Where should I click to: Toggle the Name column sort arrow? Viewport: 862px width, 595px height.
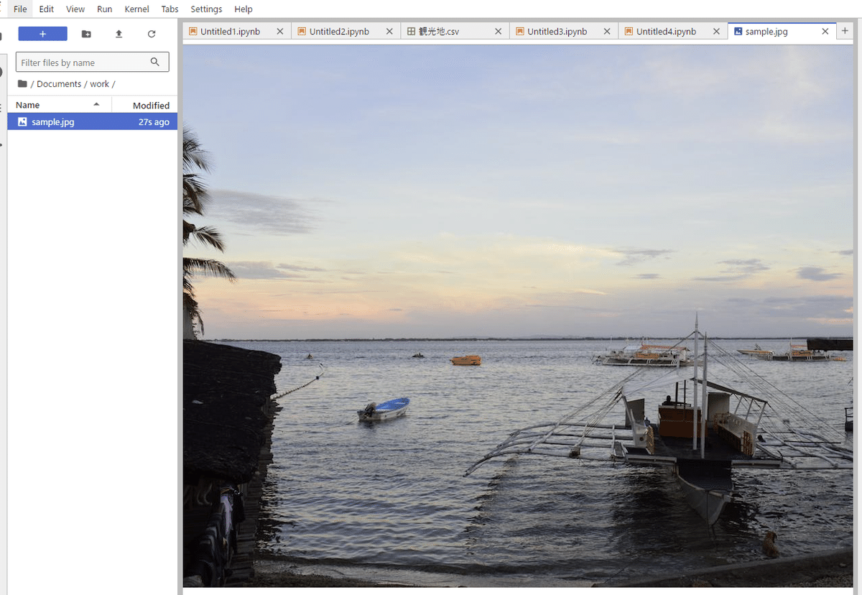pos(96,105)
